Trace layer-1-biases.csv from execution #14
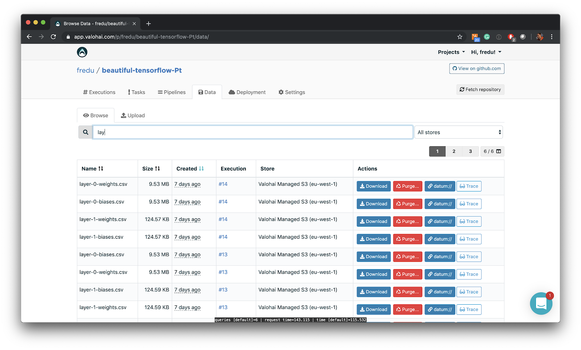 pyautogui.click(x=469, y=239)
